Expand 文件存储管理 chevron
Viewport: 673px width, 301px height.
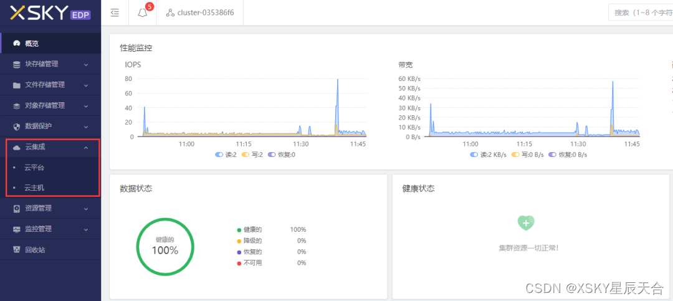(x=86, y=85)
